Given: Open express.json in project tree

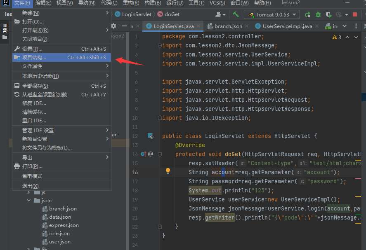Looking at the screenshot, I should pyautogui.click(x=64, y=225).
